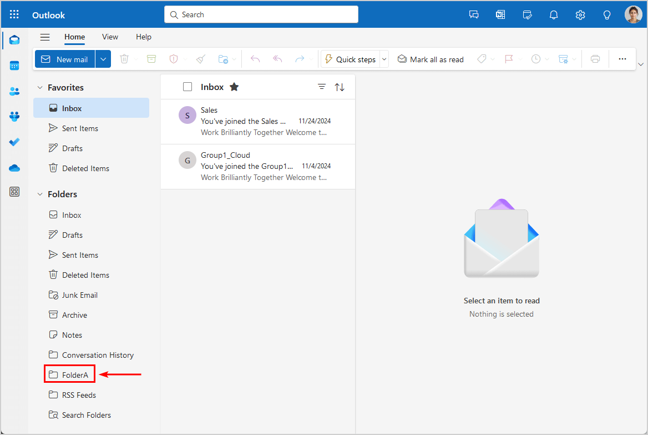Tick the select all messages checkbox

click(x=188, y=87)
